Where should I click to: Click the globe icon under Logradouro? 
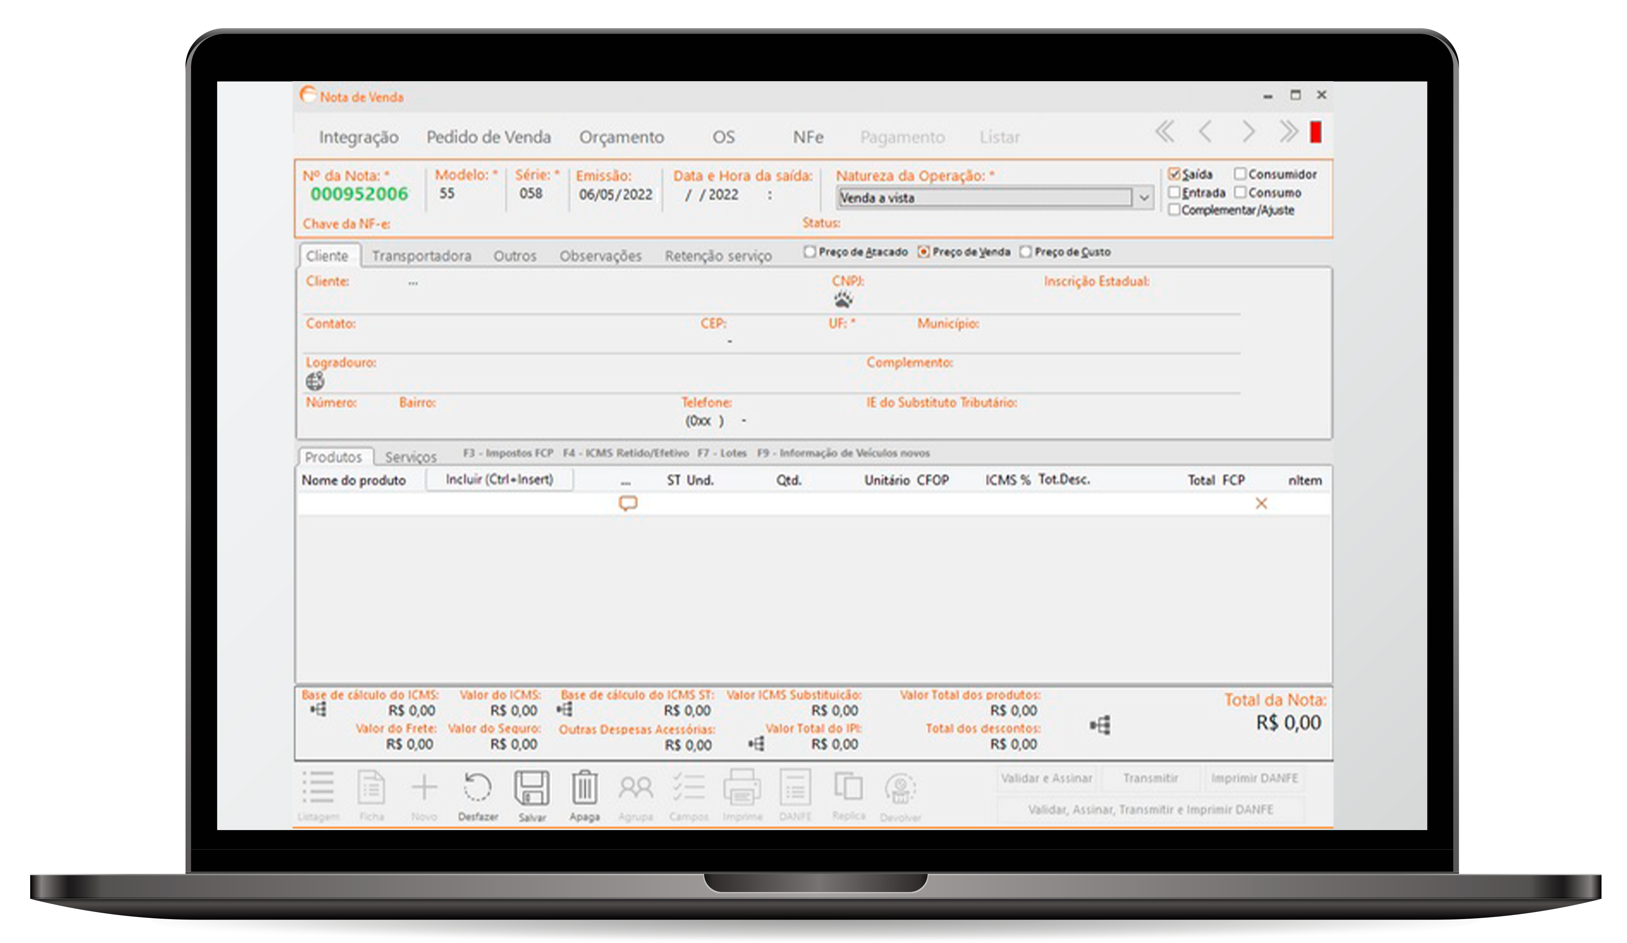(x=315, y=382)
